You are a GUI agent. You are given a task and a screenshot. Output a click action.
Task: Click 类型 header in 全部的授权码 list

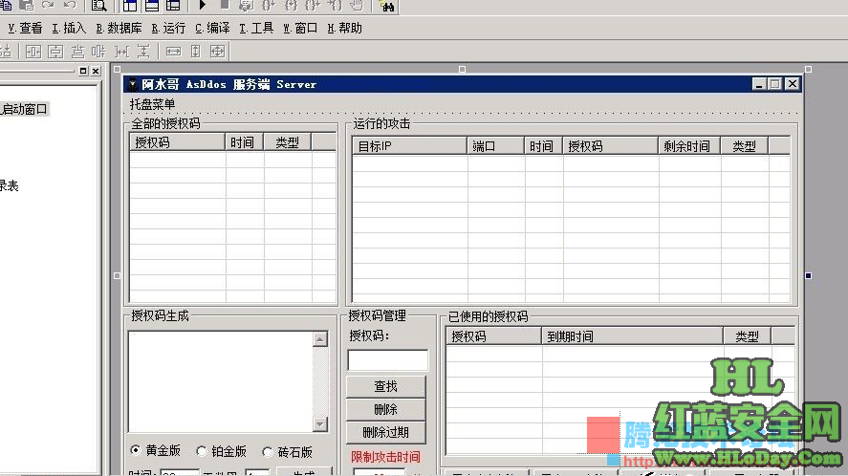[x=288, y=142]
